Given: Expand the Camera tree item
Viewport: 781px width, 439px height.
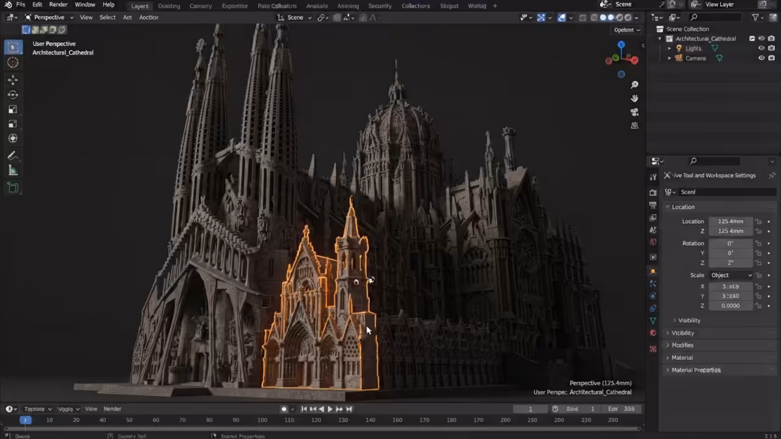Looking at the screenshot, I should (x=670, y=58).
